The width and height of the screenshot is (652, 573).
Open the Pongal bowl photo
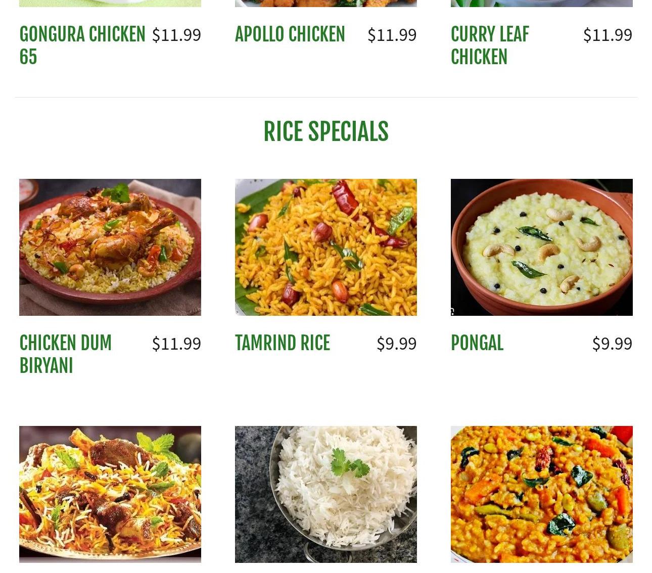pyautogui.click(x=542, y=247)
